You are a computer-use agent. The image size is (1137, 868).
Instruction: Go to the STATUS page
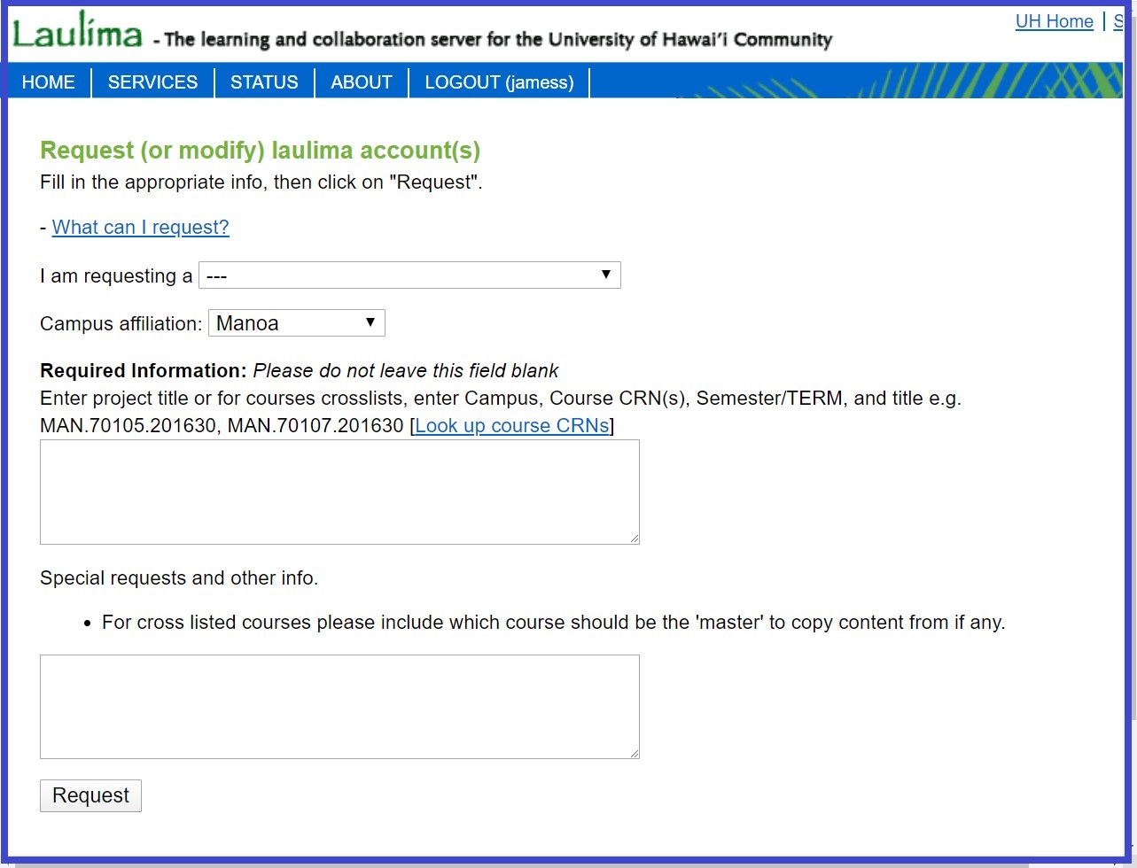[x=264, y=82]
